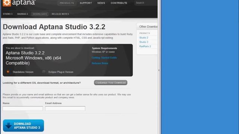Open the Studio 3 sidebar link

click(x=143, y=42)
